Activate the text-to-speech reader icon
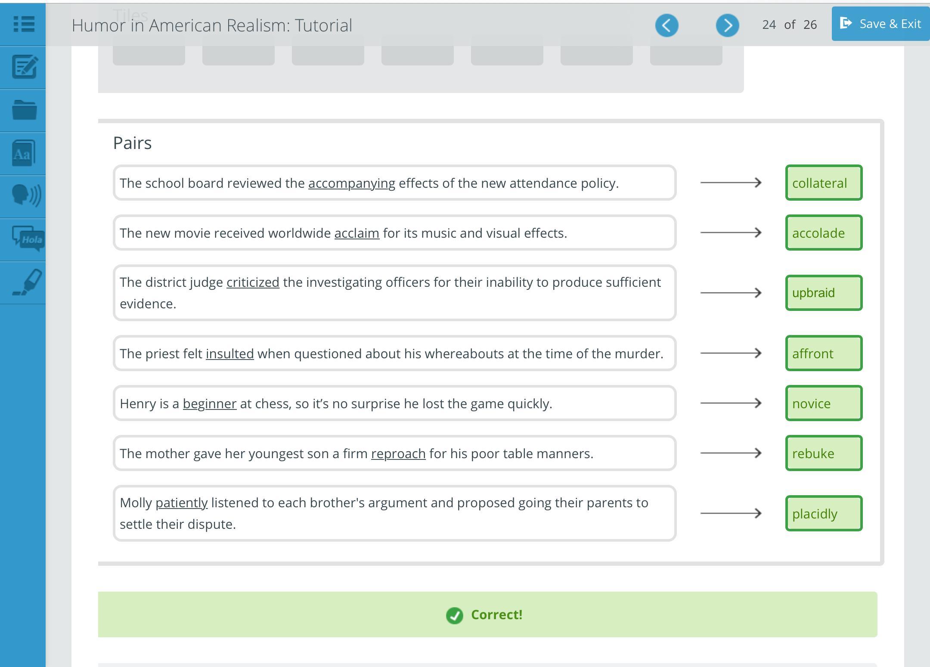 26,196
